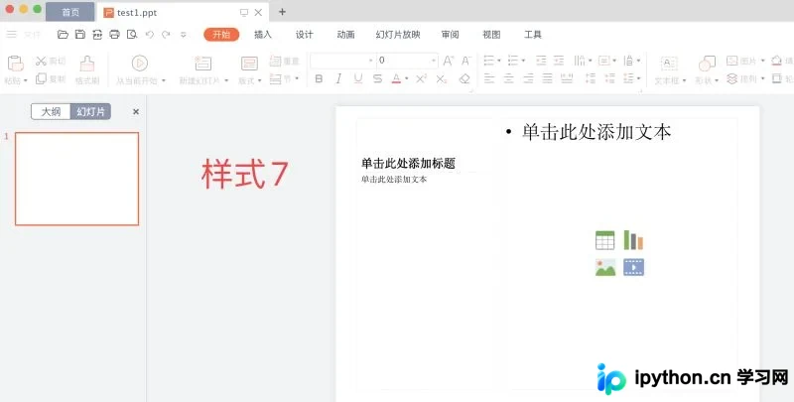The height and width of the screenshot is (402, 794).
Task: Select slide 1 thumbnail
Action: (x=77, y=179)
